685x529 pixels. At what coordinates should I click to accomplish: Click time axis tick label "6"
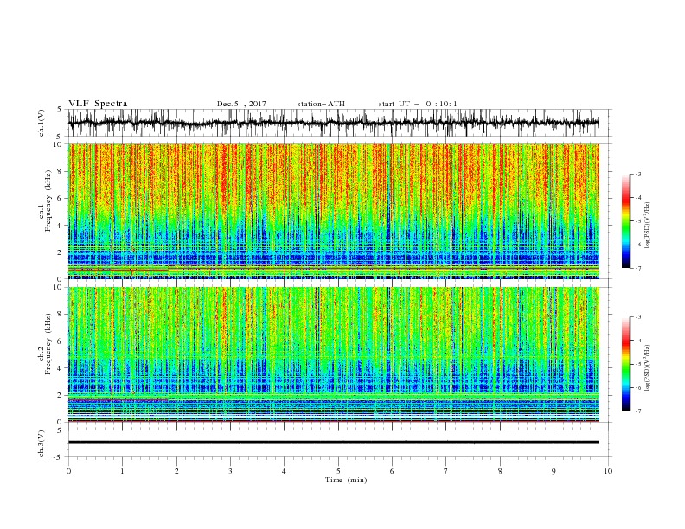392,471
